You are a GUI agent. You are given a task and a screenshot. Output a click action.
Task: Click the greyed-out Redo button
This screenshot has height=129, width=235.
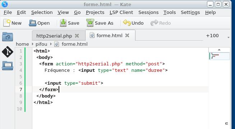(x=161, y=23)
